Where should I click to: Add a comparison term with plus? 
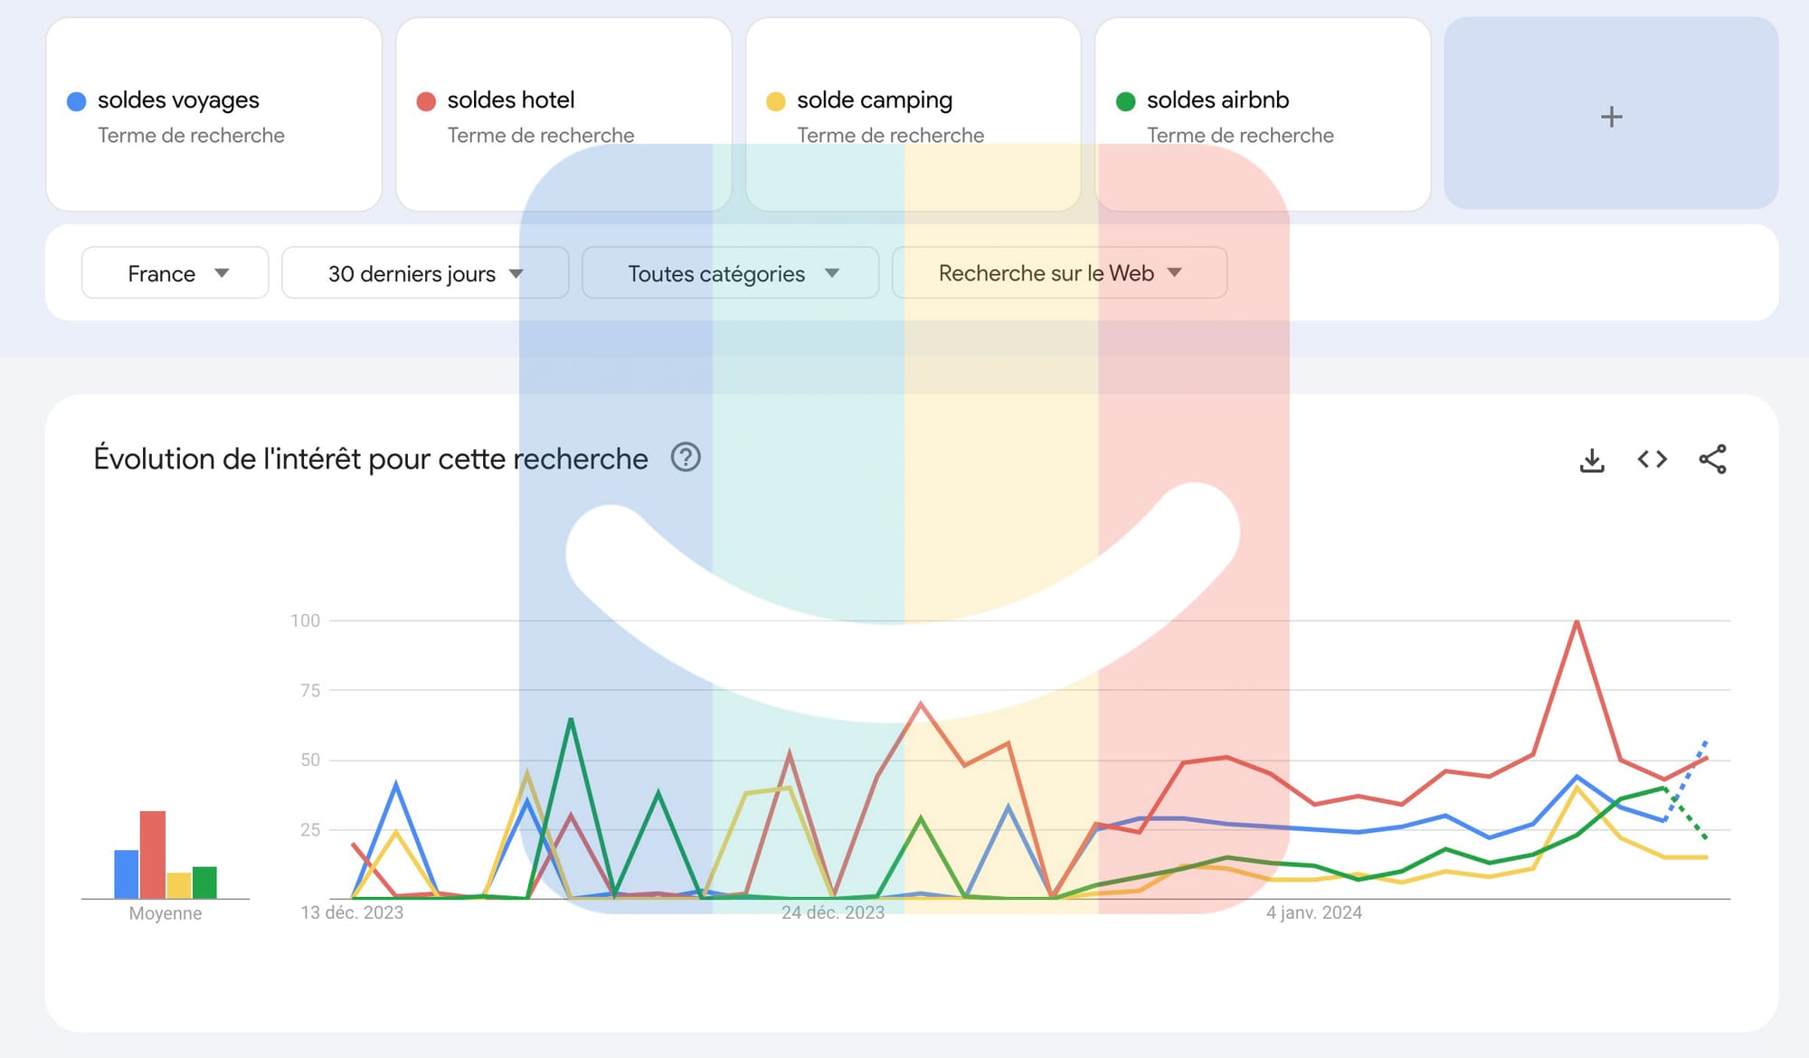tap(1611, 114)
